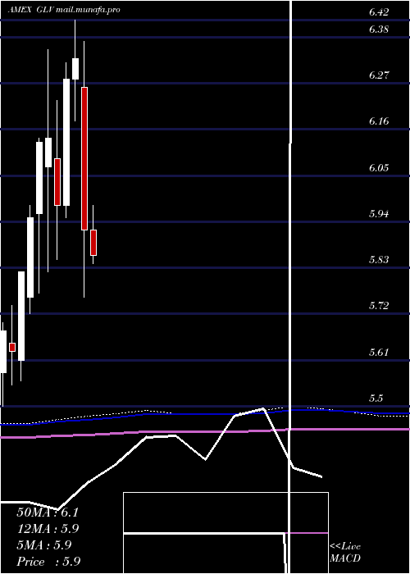Click the 5.61 price axis label
The width and height of the screenshot is (410, 574).
(379, 352)
